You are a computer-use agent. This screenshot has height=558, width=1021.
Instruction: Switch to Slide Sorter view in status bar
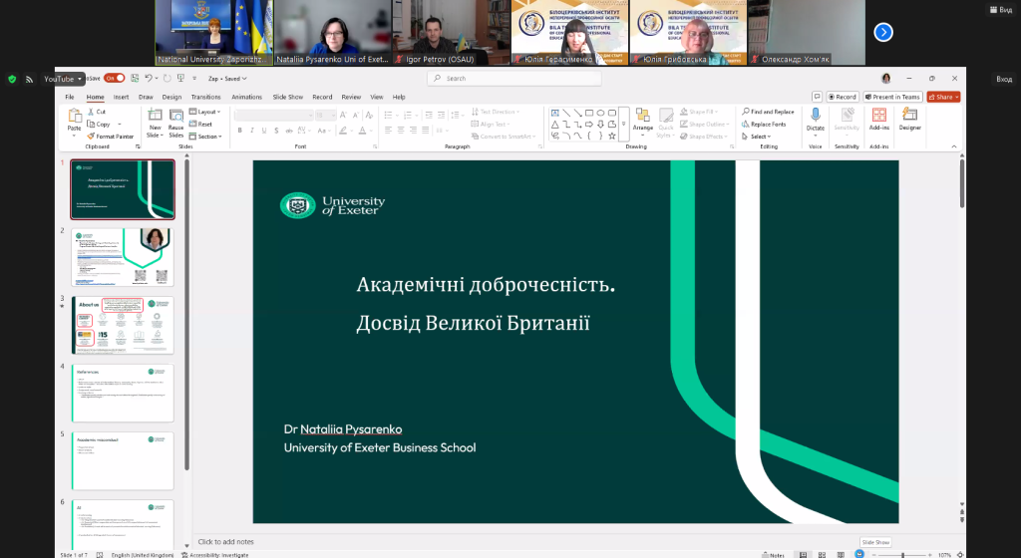pos(822,555)
